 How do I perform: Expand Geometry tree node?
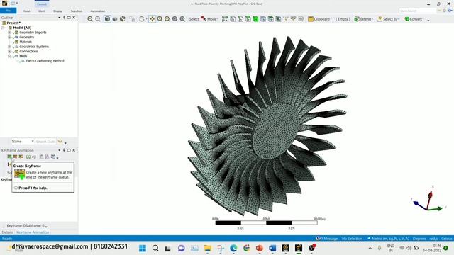[x=9, y=38]
